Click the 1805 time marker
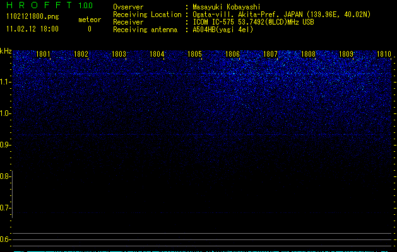The width and height of the screenshot is (397, 252). (x=194, y=54)
